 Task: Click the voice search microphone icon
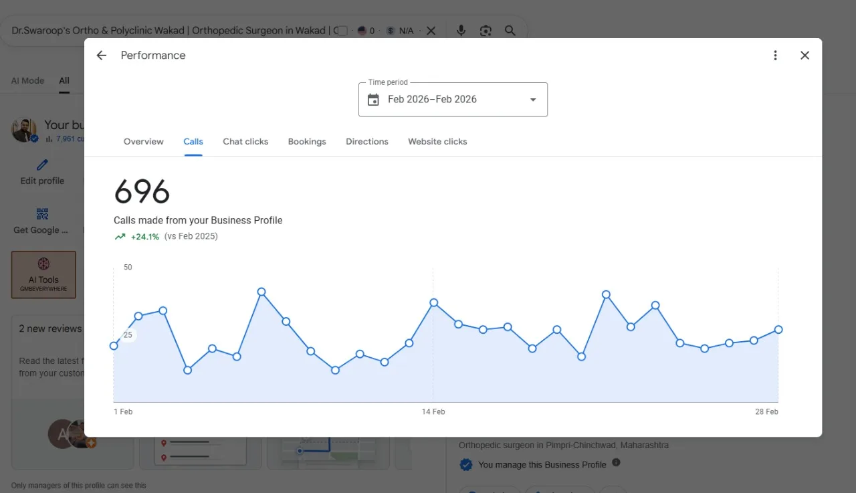[x=461, y=31]
